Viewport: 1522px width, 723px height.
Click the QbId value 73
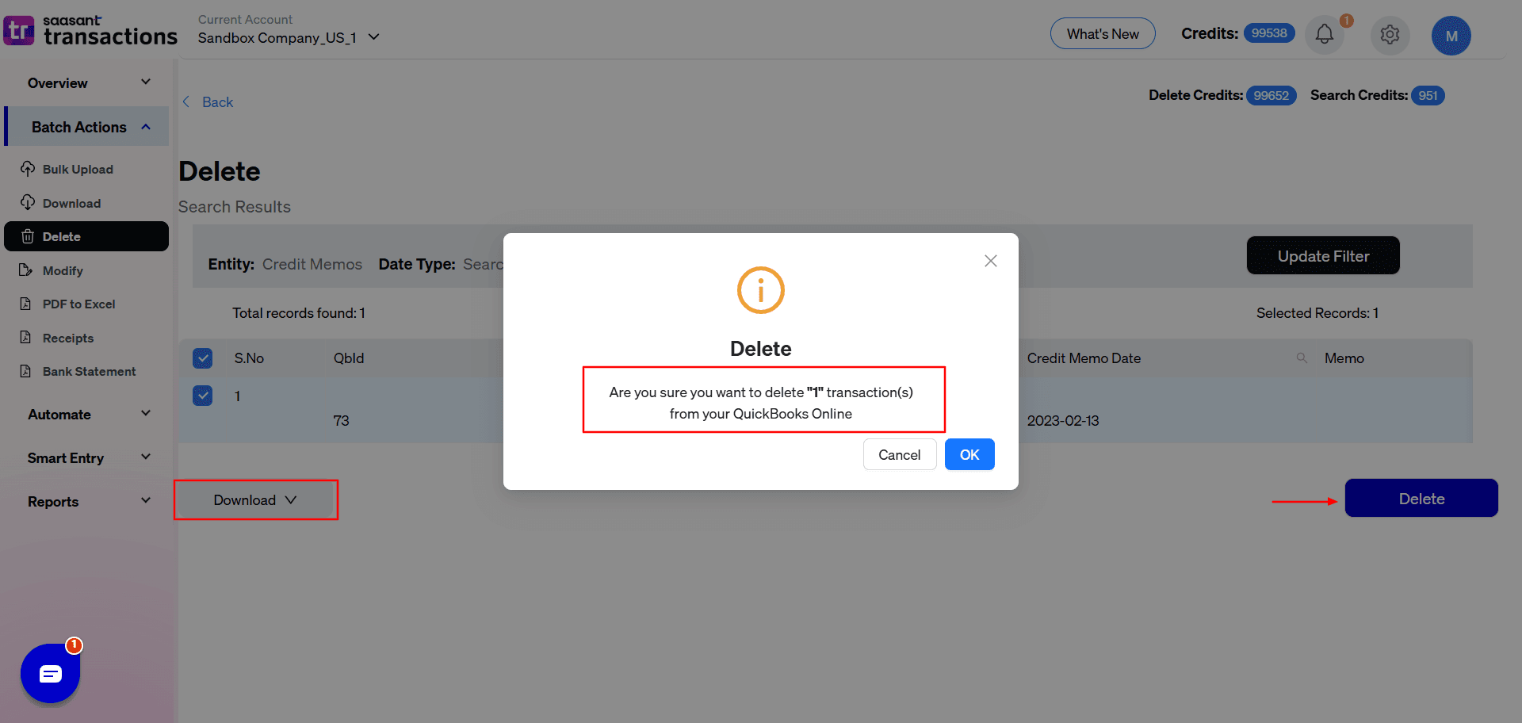(x=342, y=420)
